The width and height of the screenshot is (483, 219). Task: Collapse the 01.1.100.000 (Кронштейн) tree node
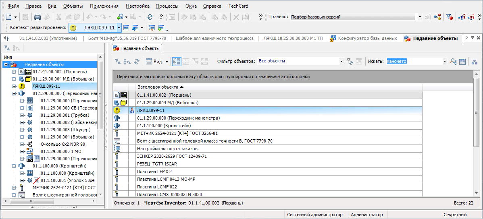pos(14,166)
